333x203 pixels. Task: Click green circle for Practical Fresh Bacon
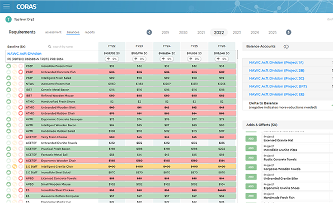[x=8, y=149]
